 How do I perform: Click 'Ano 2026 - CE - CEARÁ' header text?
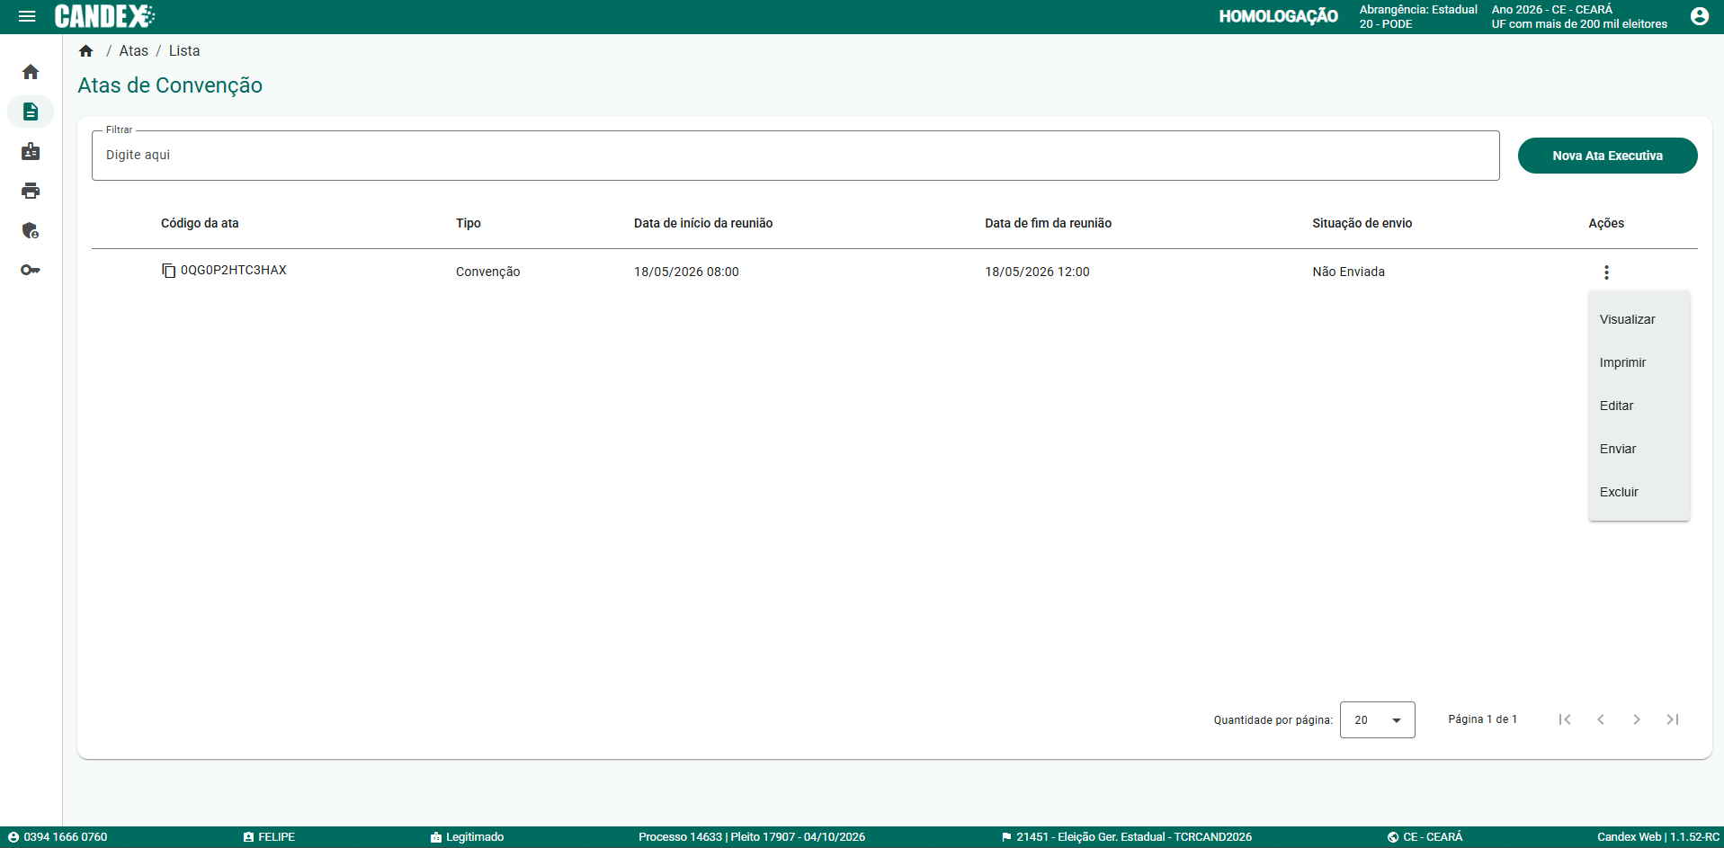(1551, 10)
